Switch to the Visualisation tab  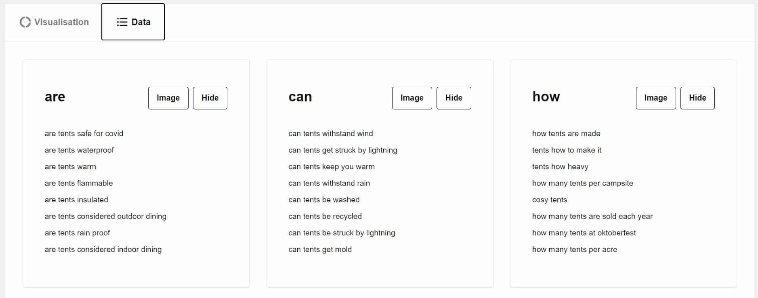(x=54, y=22)
